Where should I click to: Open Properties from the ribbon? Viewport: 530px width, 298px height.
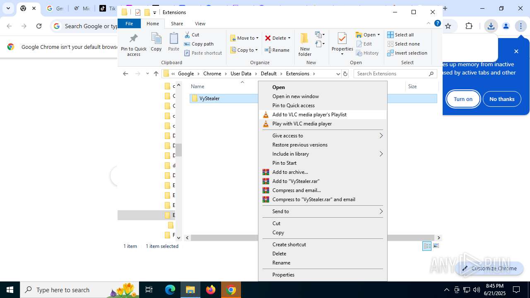click(x=342, y=44)
